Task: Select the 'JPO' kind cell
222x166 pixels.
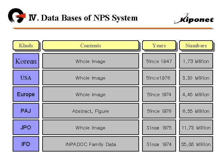Action: point(26,127)
